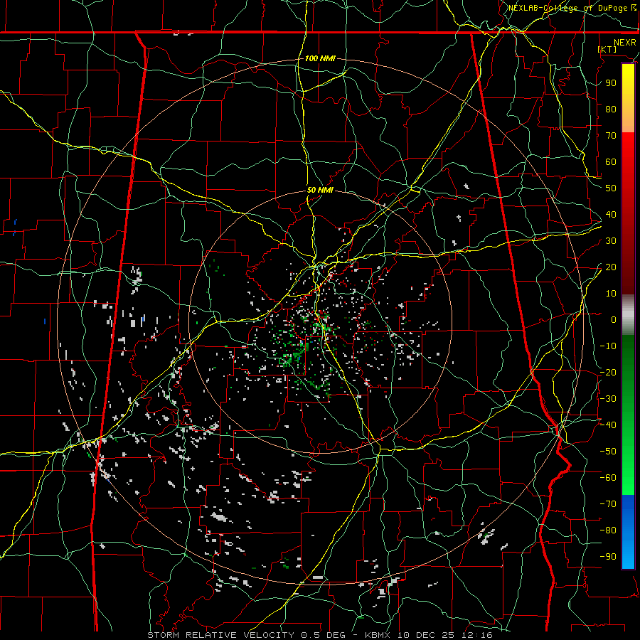Click the gray zero-velocity segment of color bar
This screenshot has height=640, width=640.
click(628, 315)
